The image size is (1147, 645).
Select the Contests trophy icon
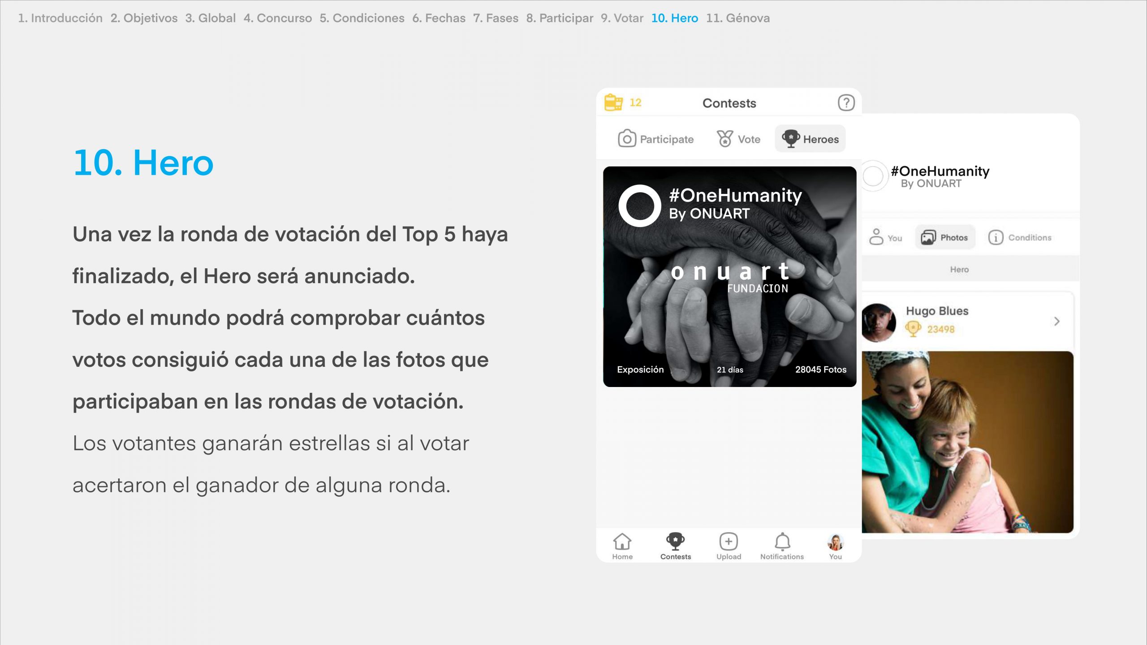675,542
